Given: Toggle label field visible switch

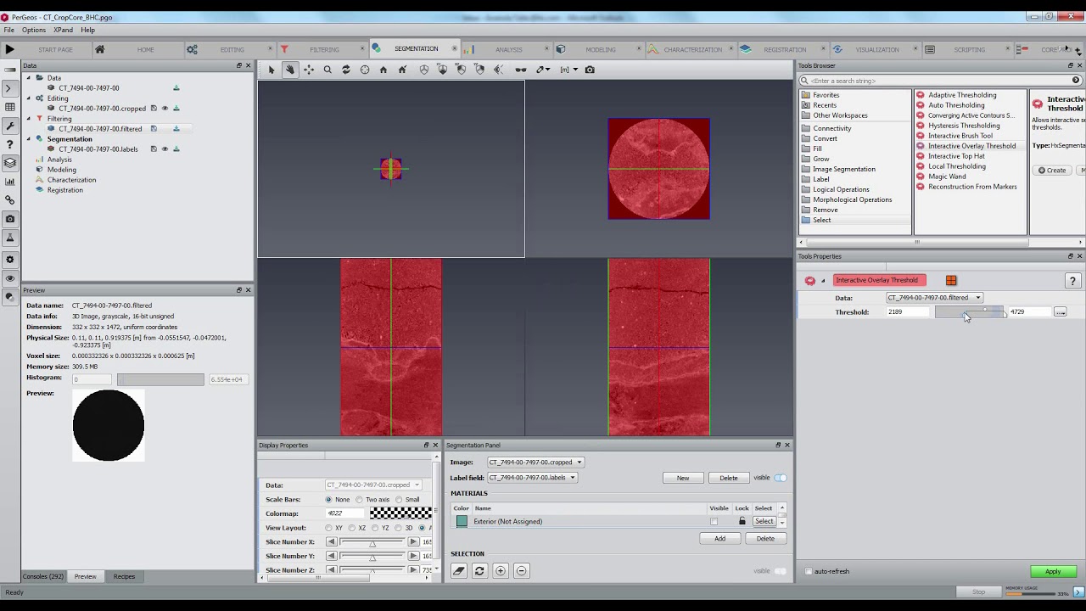Looking at the screenshot, I should click(781, 478).
